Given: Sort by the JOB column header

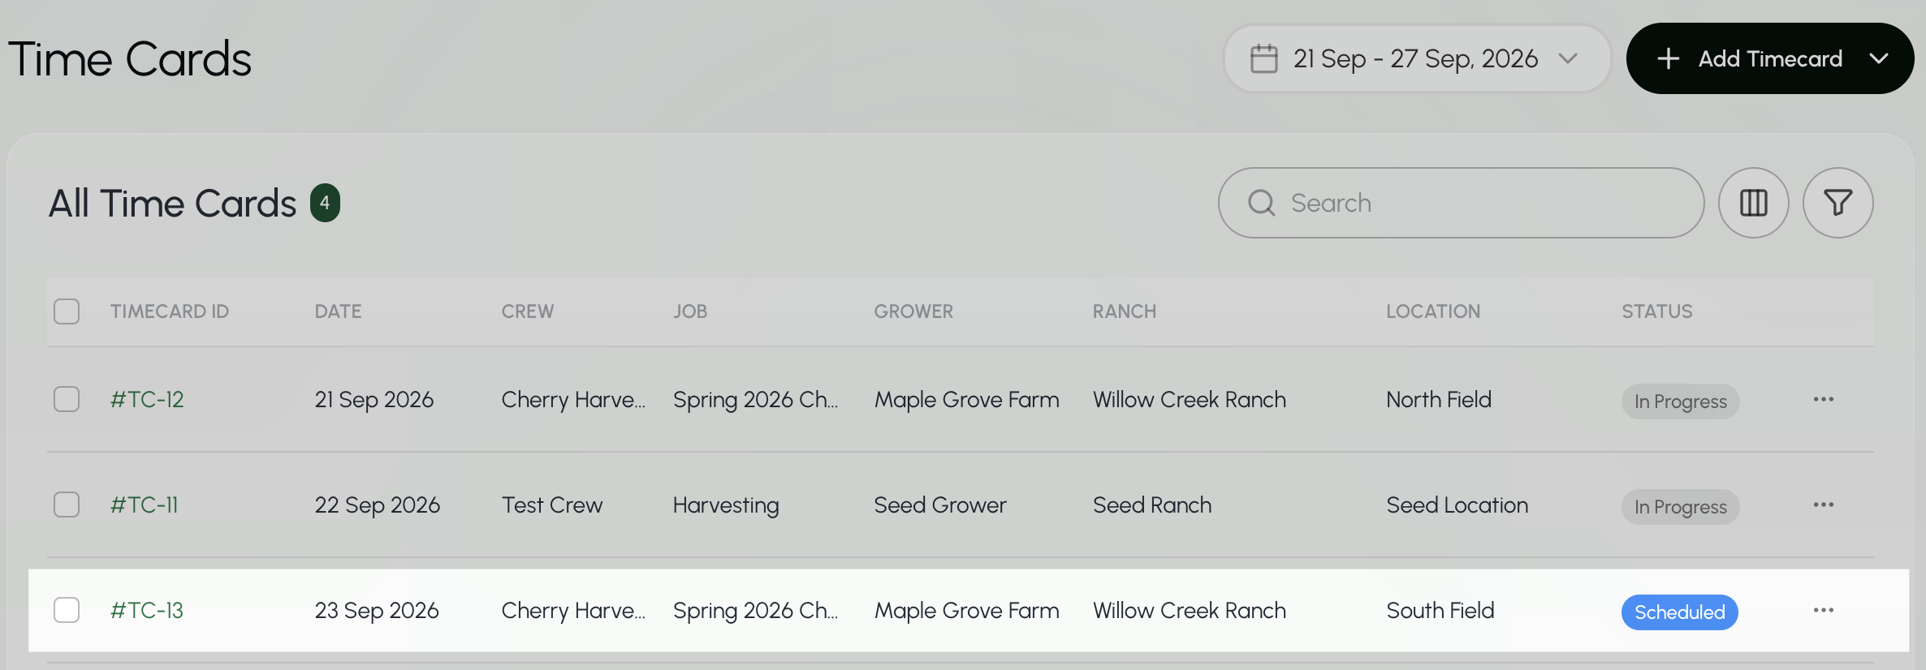Looking at the screenshot, I should [690, 311].
